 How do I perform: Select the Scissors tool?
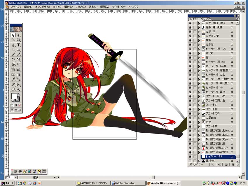point(18,85)
